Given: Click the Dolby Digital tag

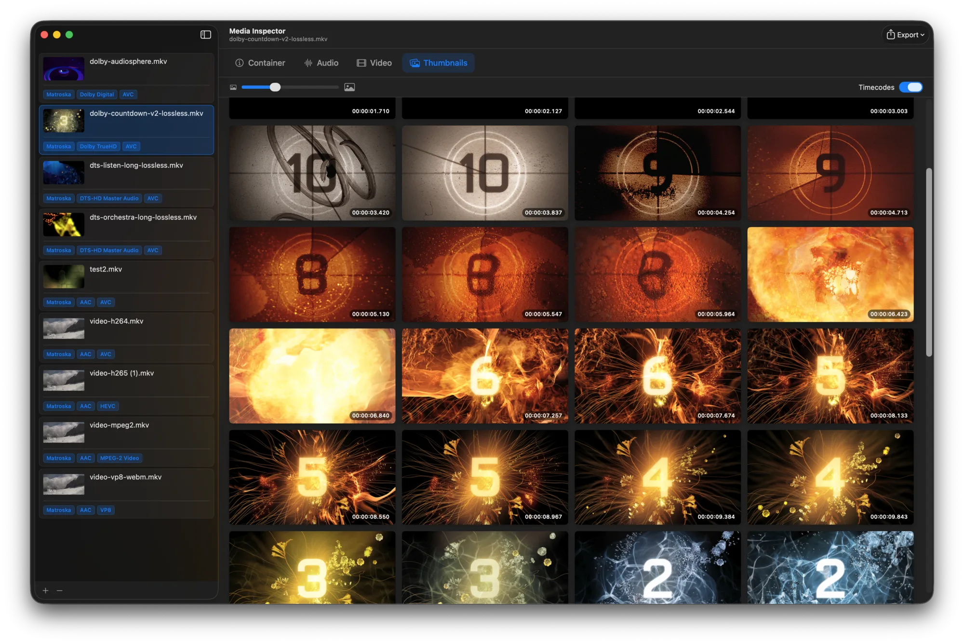Looking at the screenshot, I should (97, 95).
